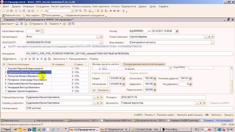
Task: Click the Обновить button
Action: coord(101,90)
